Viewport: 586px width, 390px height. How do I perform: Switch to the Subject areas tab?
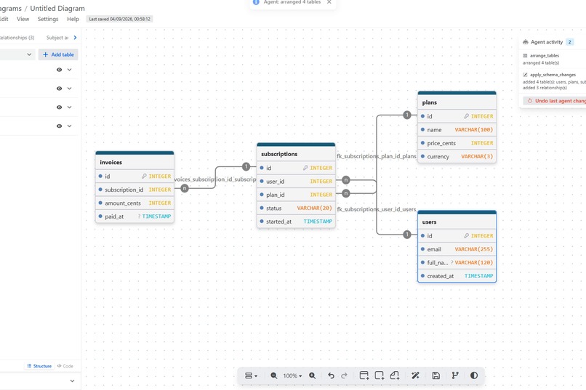[57, 38]
